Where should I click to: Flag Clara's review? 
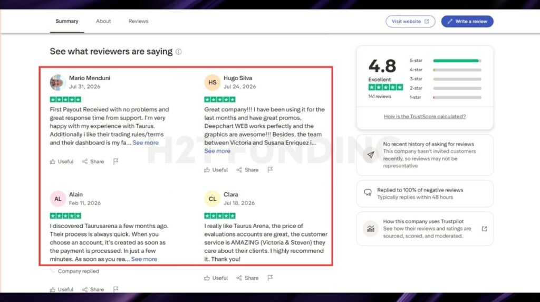(x=270, y=278)
